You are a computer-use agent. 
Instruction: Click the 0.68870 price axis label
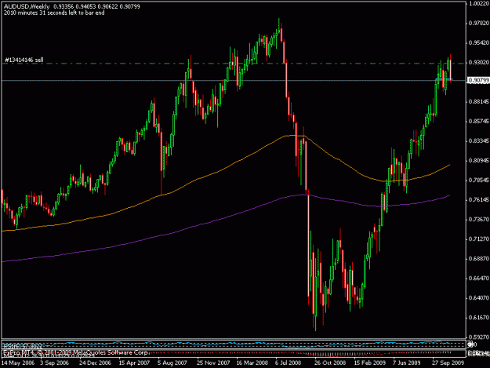tap(478, 259)
